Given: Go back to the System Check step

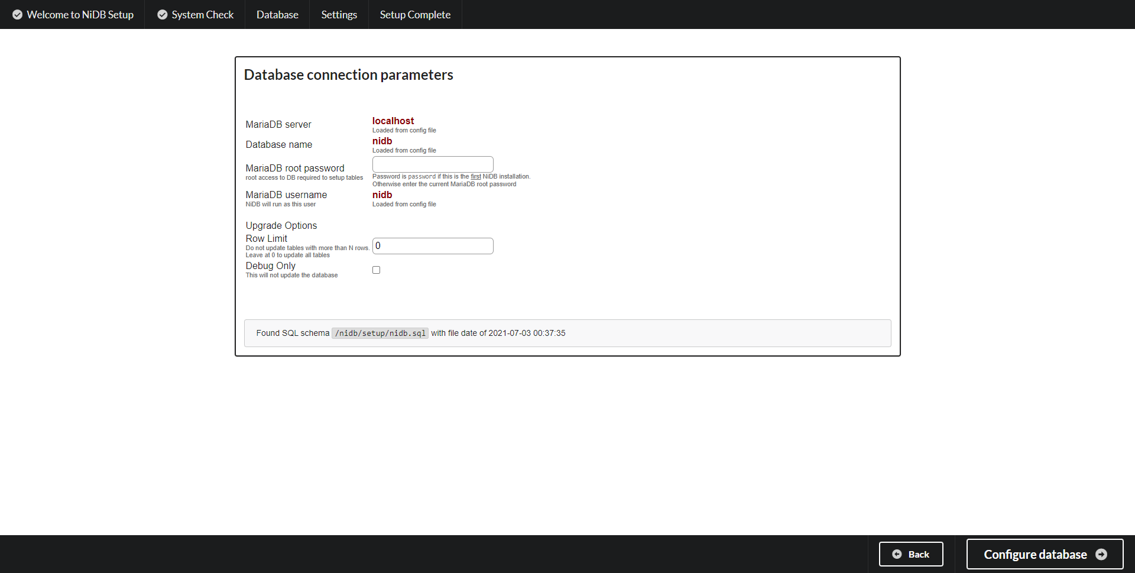Looking at the screenshot, I should [x=202, y=14].
